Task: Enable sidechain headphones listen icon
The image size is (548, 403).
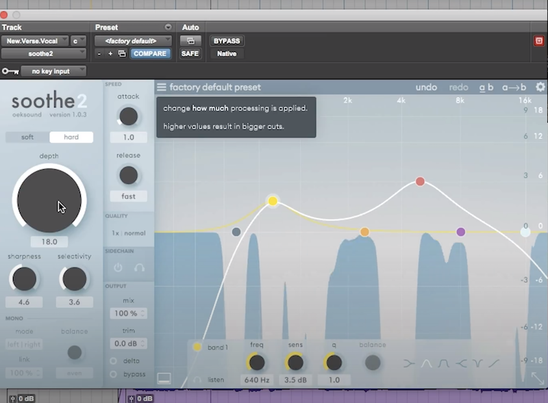Action: click(x=139, y=268)
